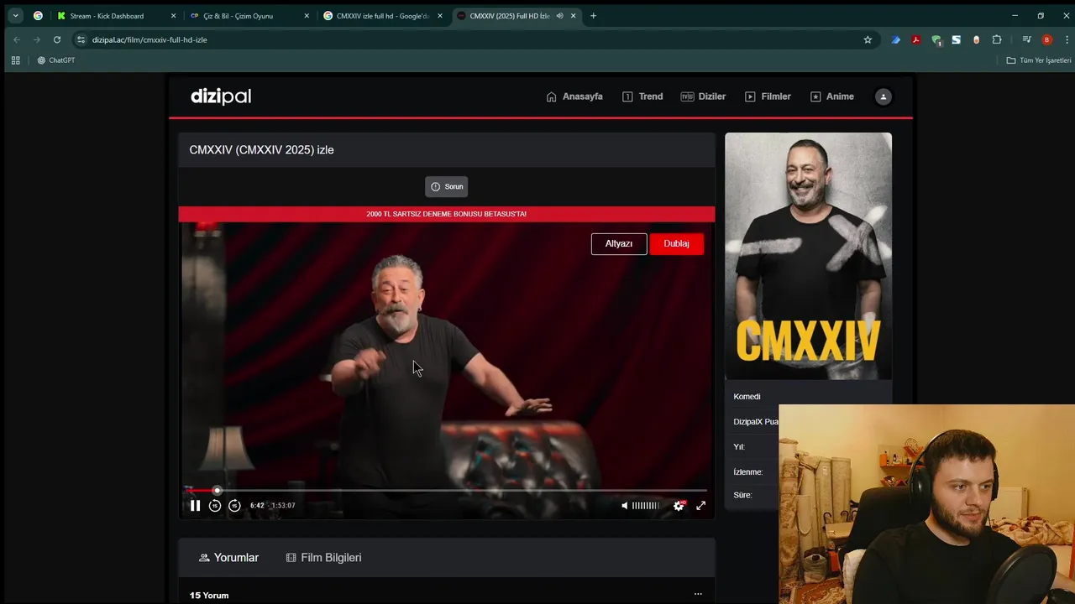Screen dimensions: 1075x604
Task: Switch to the Film Bilgileri tab
Action: [324, 558]
